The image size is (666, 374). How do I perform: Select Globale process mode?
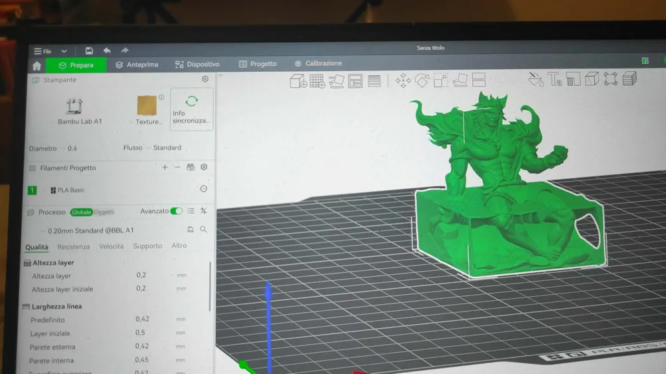81,212
